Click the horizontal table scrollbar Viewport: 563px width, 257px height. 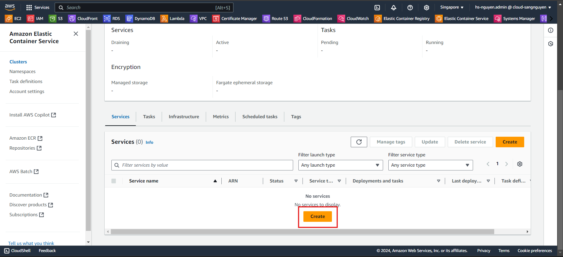click(x=302, y=232)
